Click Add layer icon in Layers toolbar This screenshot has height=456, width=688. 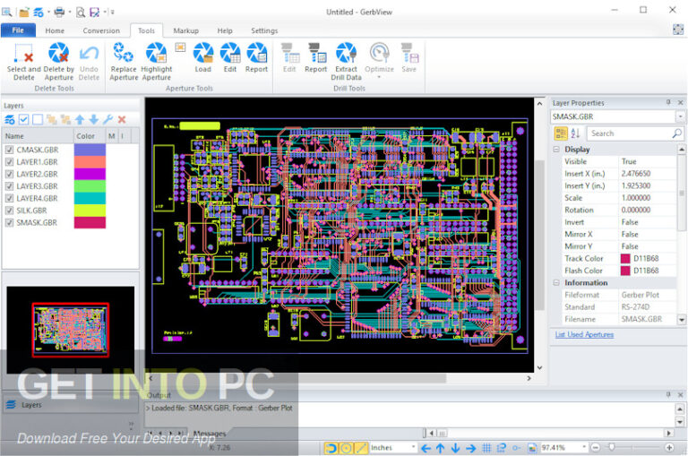pyautogui.click(x=9, y=119)
